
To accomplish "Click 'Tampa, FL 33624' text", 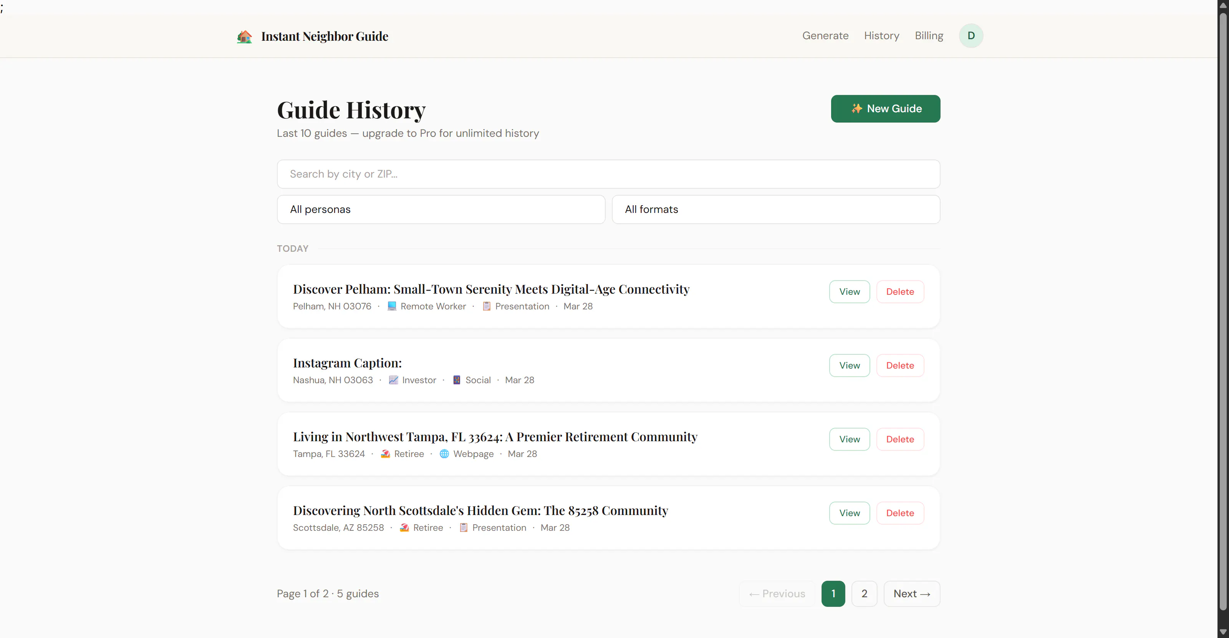I will (329, 454).
